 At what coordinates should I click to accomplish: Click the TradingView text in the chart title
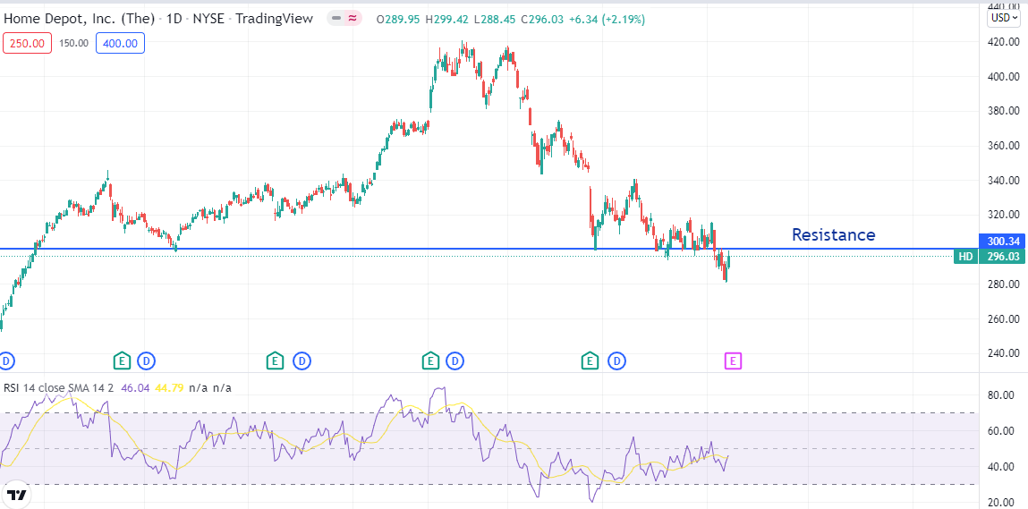click(x=274, y=19)
